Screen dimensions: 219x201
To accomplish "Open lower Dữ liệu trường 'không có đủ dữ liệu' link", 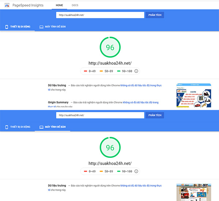I will 141,186.
